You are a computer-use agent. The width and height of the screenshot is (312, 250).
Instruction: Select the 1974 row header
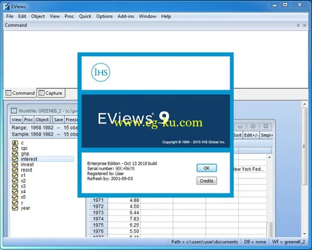[98, 219]
